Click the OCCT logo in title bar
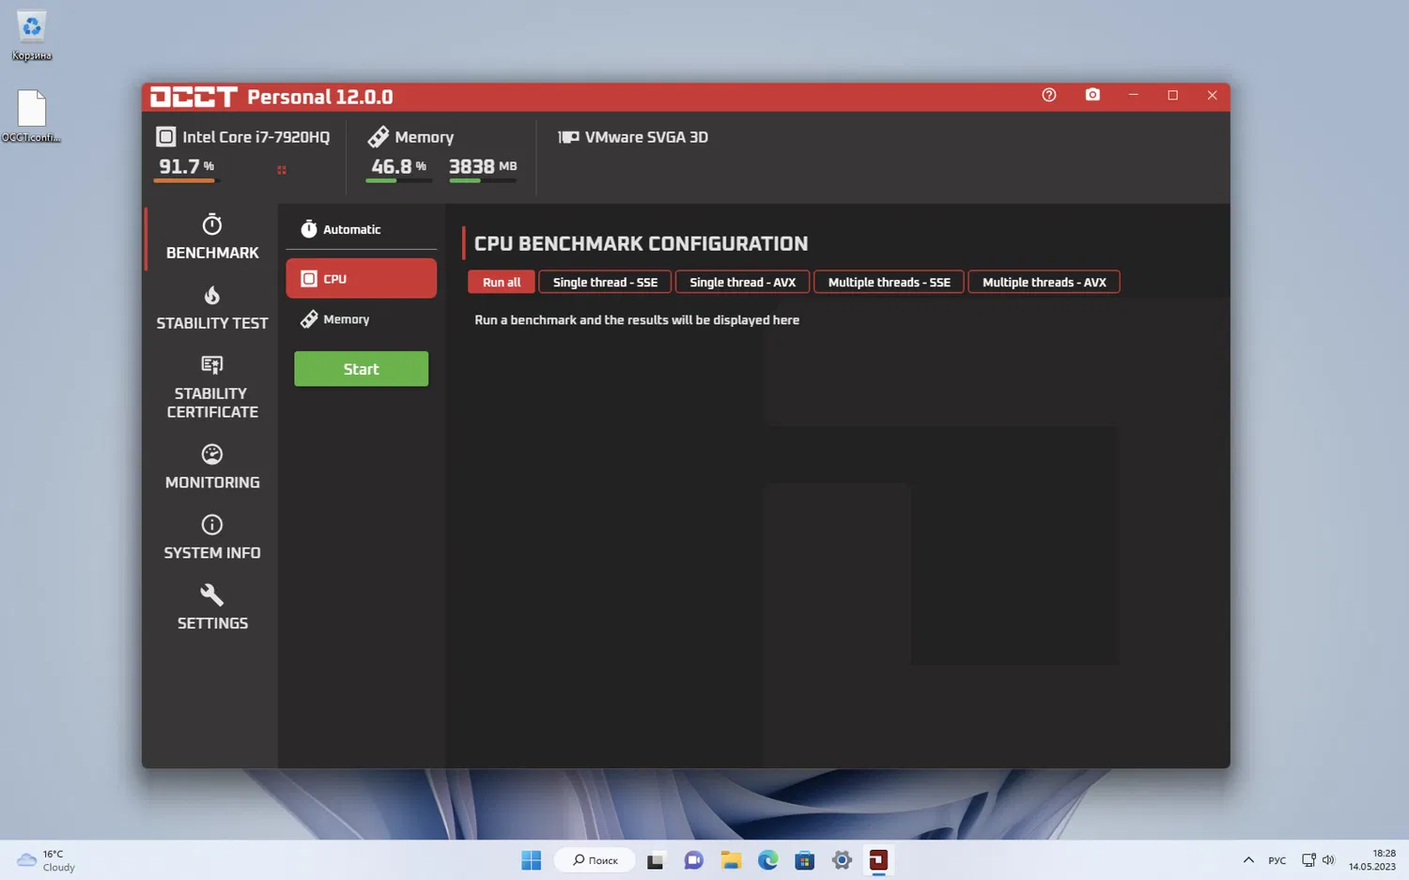Image resolution: width=1409 pixels, height=880 pixels. click(194, 97)
